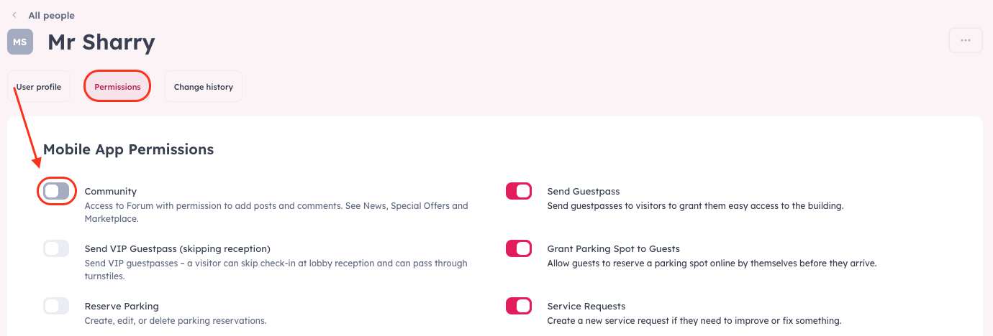Select the Permissions tab

(x=117, y=87)
